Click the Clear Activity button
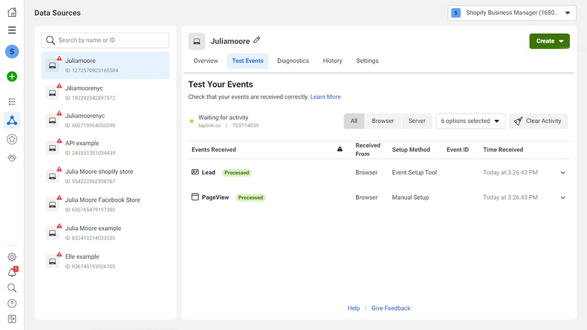 click(x=538, y=121)
